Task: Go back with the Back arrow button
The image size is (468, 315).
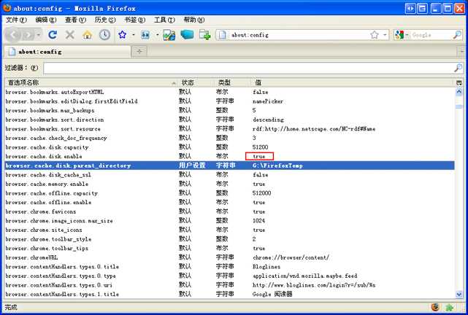Action: tap(13, 35)
